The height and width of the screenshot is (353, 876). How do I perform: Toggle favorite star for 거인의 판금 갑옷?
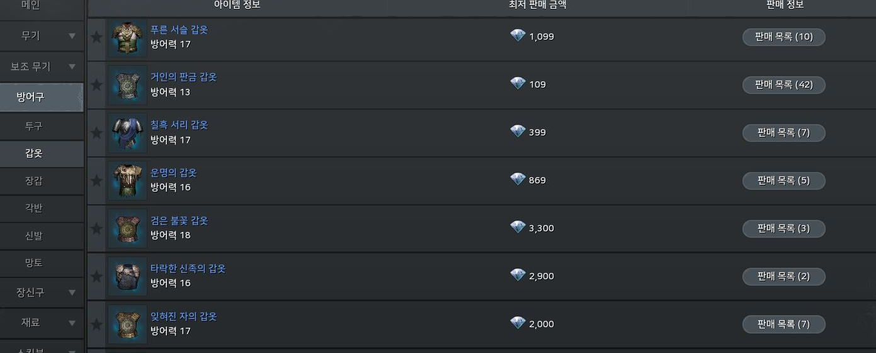96,85
